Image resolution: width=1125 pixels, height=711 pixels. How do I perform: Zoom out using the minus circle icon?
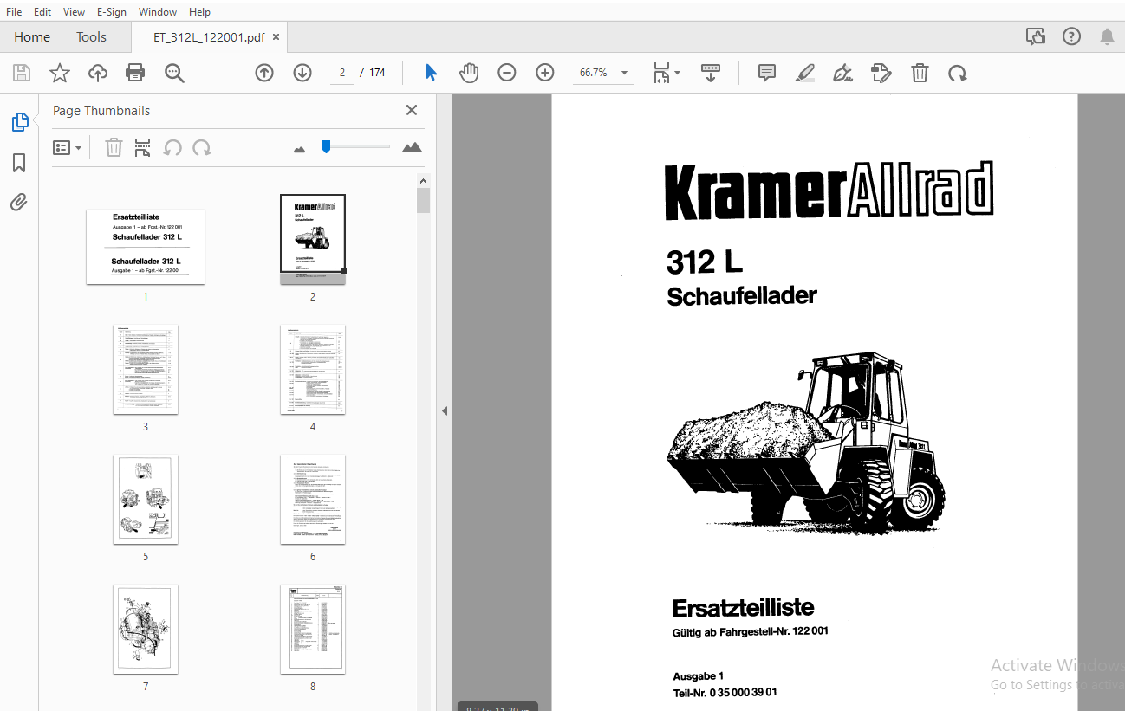(507, 73)
